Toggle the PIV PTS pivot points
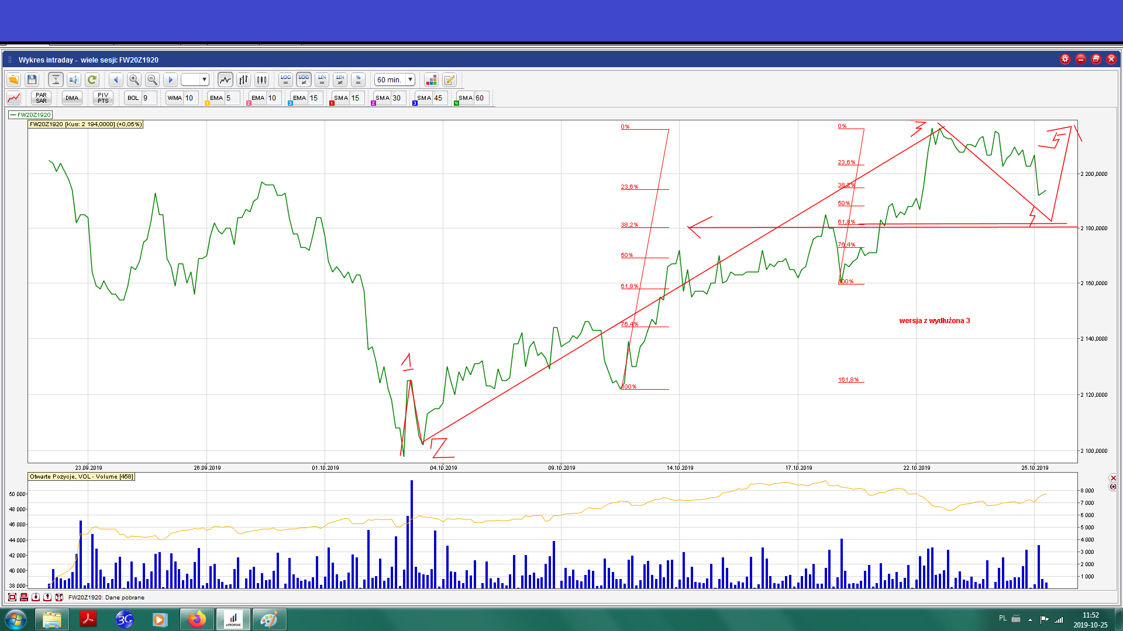The image size is (1123, 631). coord(103,98)
